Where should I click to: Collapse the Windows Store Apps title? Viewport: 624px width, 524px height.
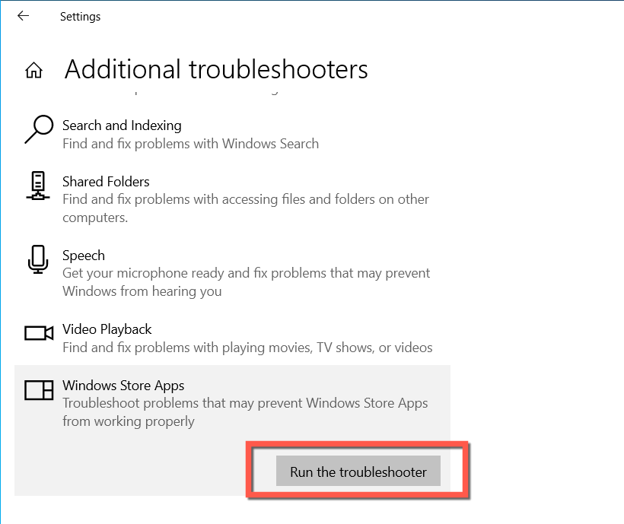click(123, 386)
